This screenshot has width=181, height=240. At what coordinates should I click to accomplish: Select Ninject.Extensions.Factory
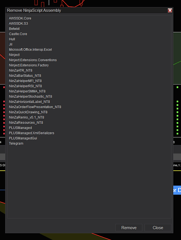[29, 65]
